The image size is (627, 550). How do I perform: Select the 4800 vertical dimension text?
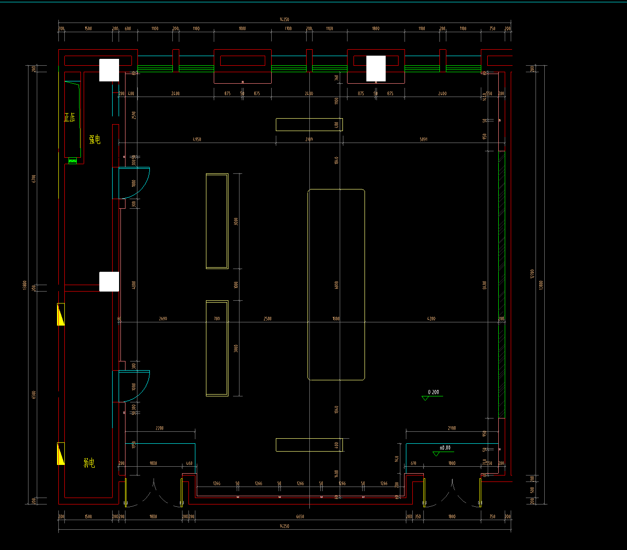[x=134, y=285]
